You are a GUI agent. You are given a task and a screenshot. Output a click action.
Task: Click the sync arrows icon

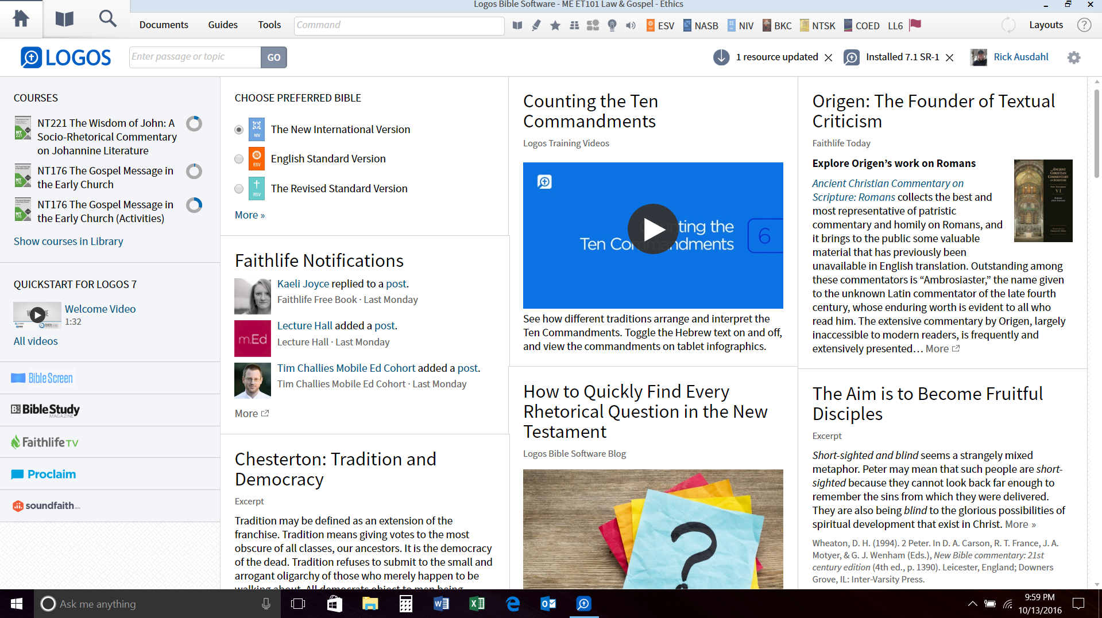tap(1008, 25)
